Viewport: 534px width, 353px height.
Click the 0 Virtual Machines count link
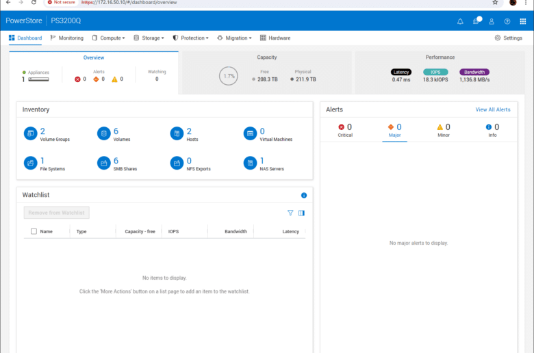(262, 131)
